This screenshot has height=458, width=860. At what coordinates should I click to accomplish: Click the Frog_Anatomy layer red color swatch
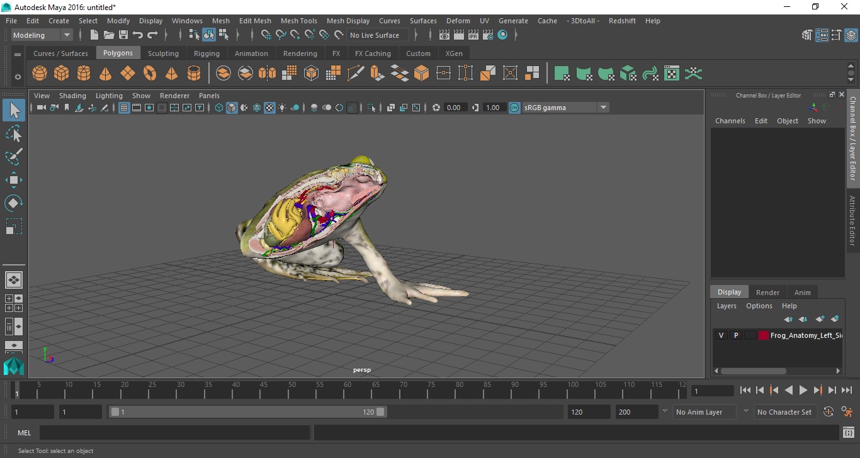tap(764, 335)
